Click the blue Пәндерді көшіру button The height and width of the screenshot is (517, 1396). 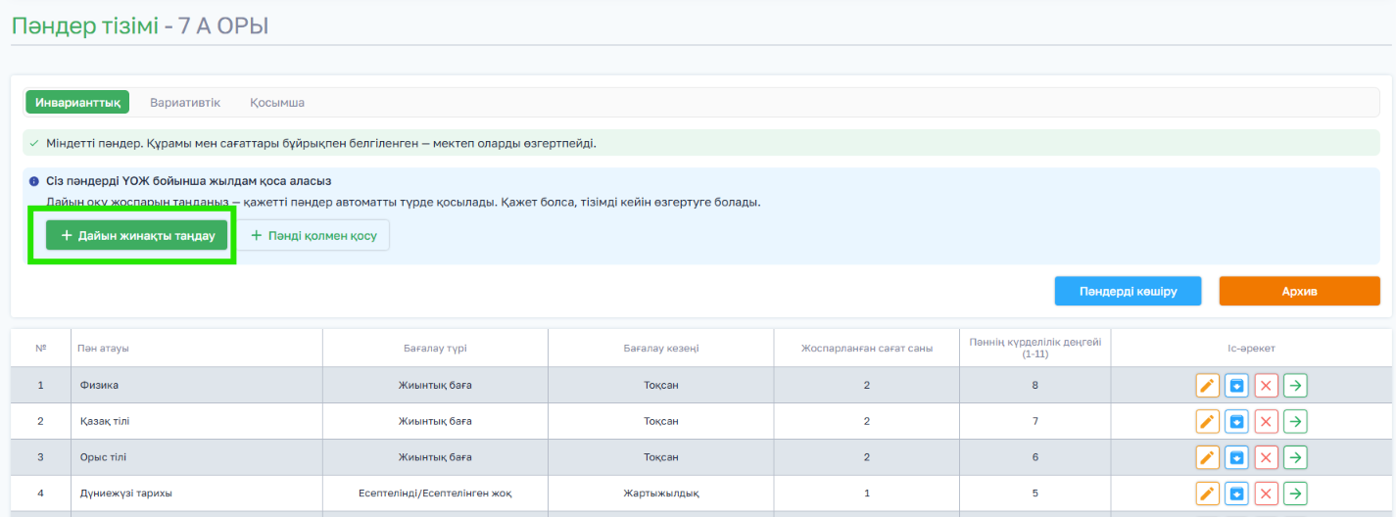tap(1128, 291)
